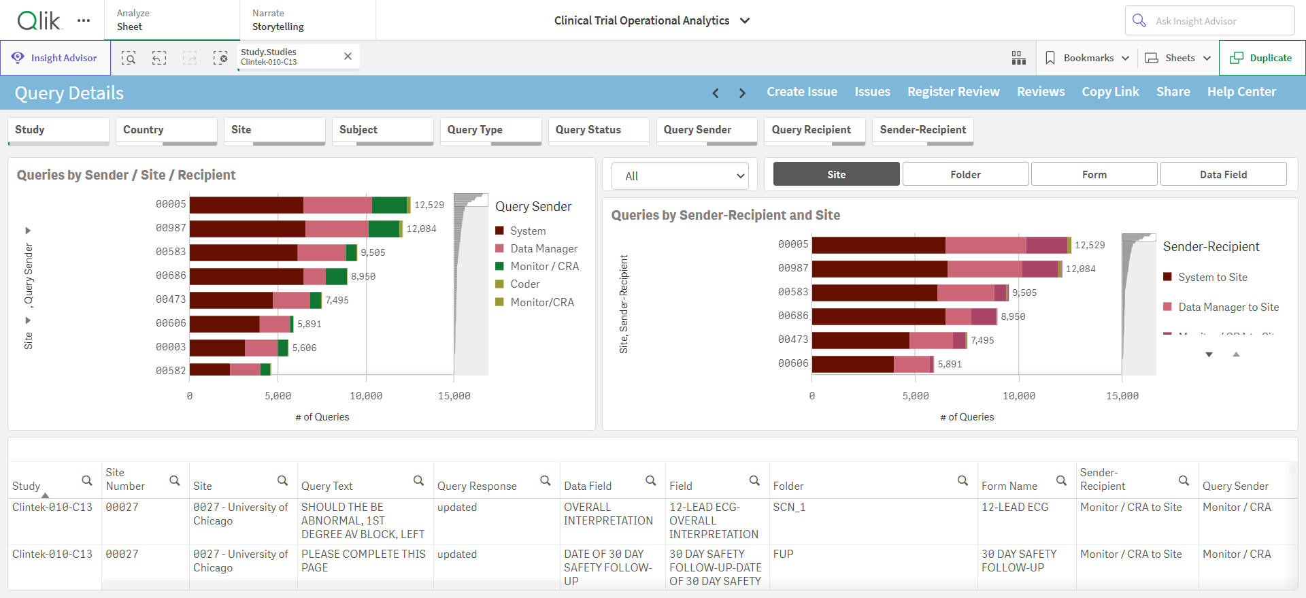Open the three-dot navigation menu
Image resolution: width=1306 pixels, height=598 pixels.
coord(84,20)
